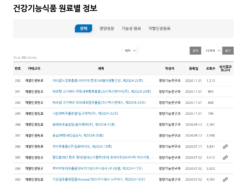The image size is (241, 189).
Task: Click 영양기능연구과 author in row 384
Action: click(169, 169)
